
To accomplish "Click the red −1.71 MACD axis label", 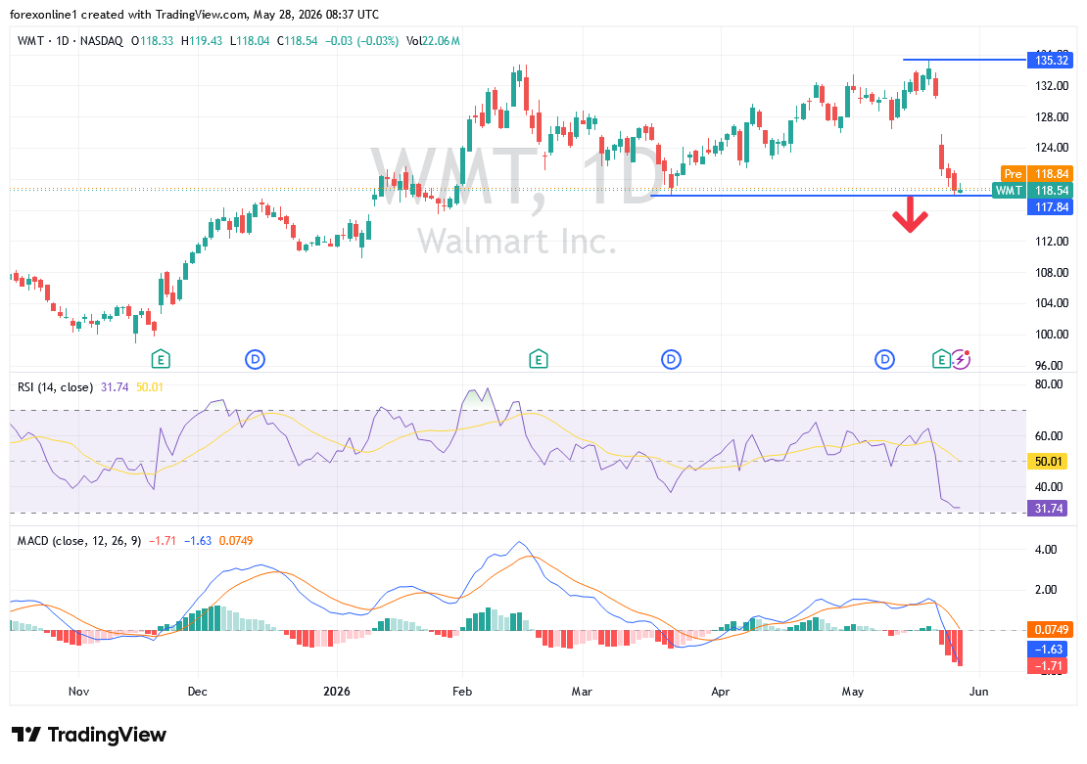I will 1050,667.
